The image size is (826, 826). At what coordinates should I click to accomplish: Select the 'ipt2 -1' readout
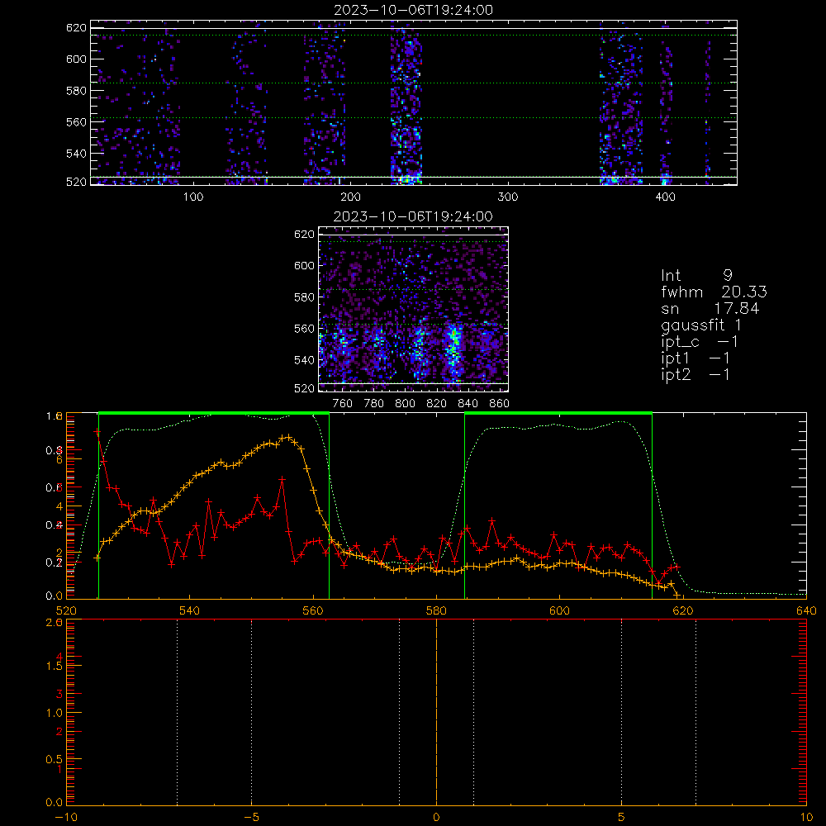pos(695,374)
